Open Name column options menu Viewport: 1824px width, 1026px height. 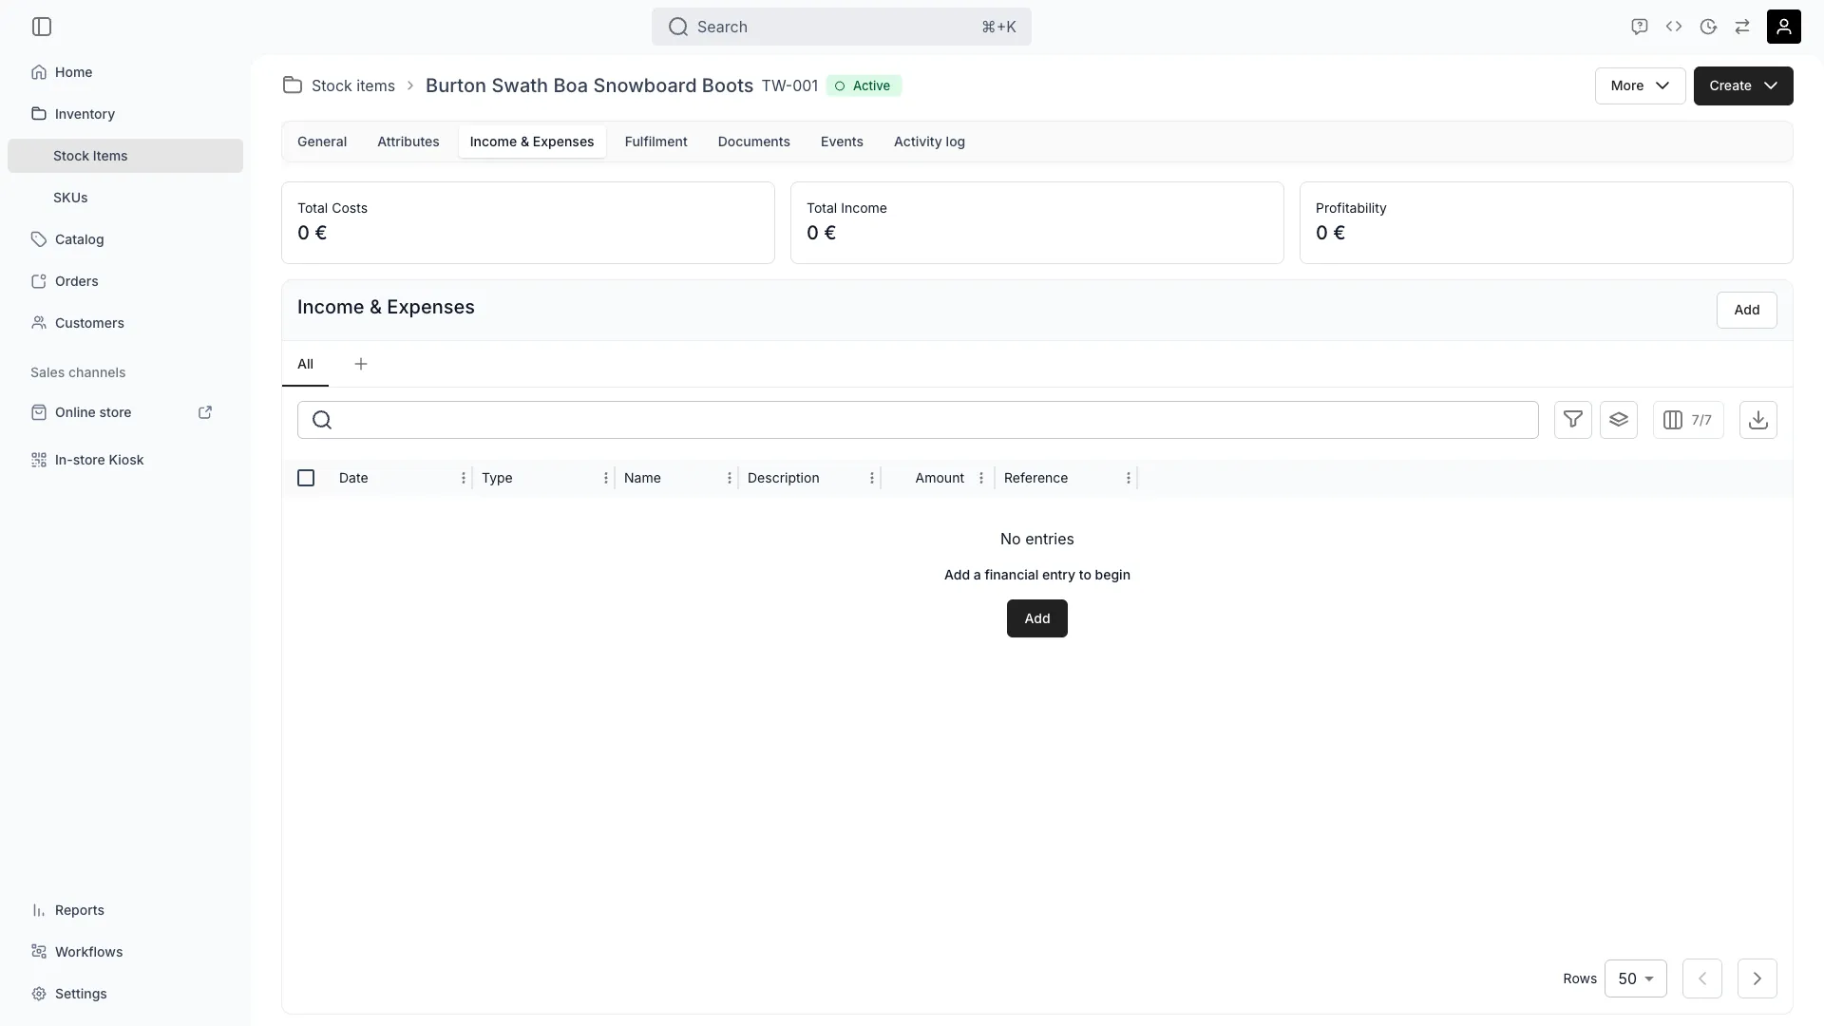click(730, 478)
